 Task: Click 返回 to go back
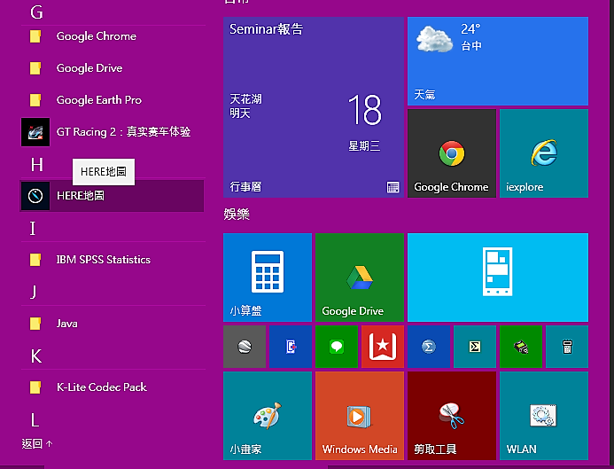[37, 444]
